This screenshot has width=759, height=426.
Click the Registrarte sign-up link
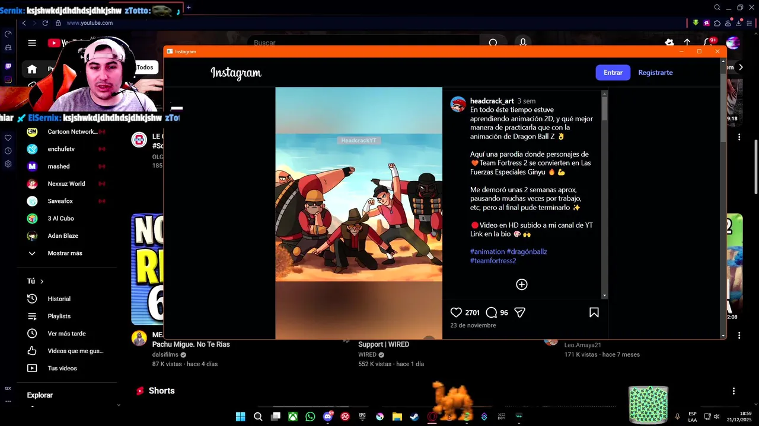[655, 72]
